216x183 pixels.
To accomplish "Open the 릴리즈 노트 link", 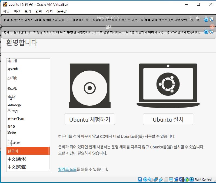I will point(67,169).
